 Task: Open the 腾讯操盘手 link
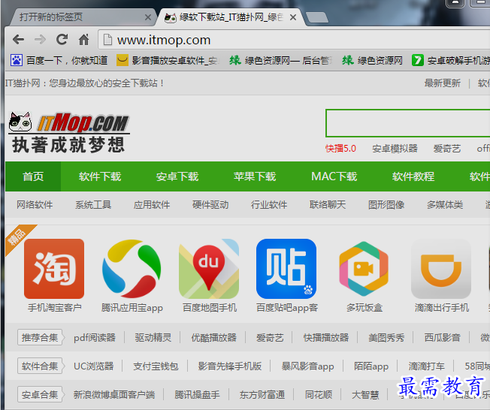coord(197,395)
